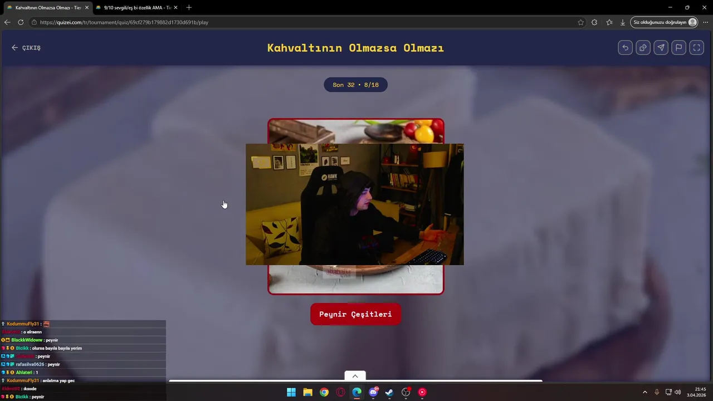Screen dimensions: 713x401
Task: Click chat user BlackkWidoww
Action: point(27,340)
